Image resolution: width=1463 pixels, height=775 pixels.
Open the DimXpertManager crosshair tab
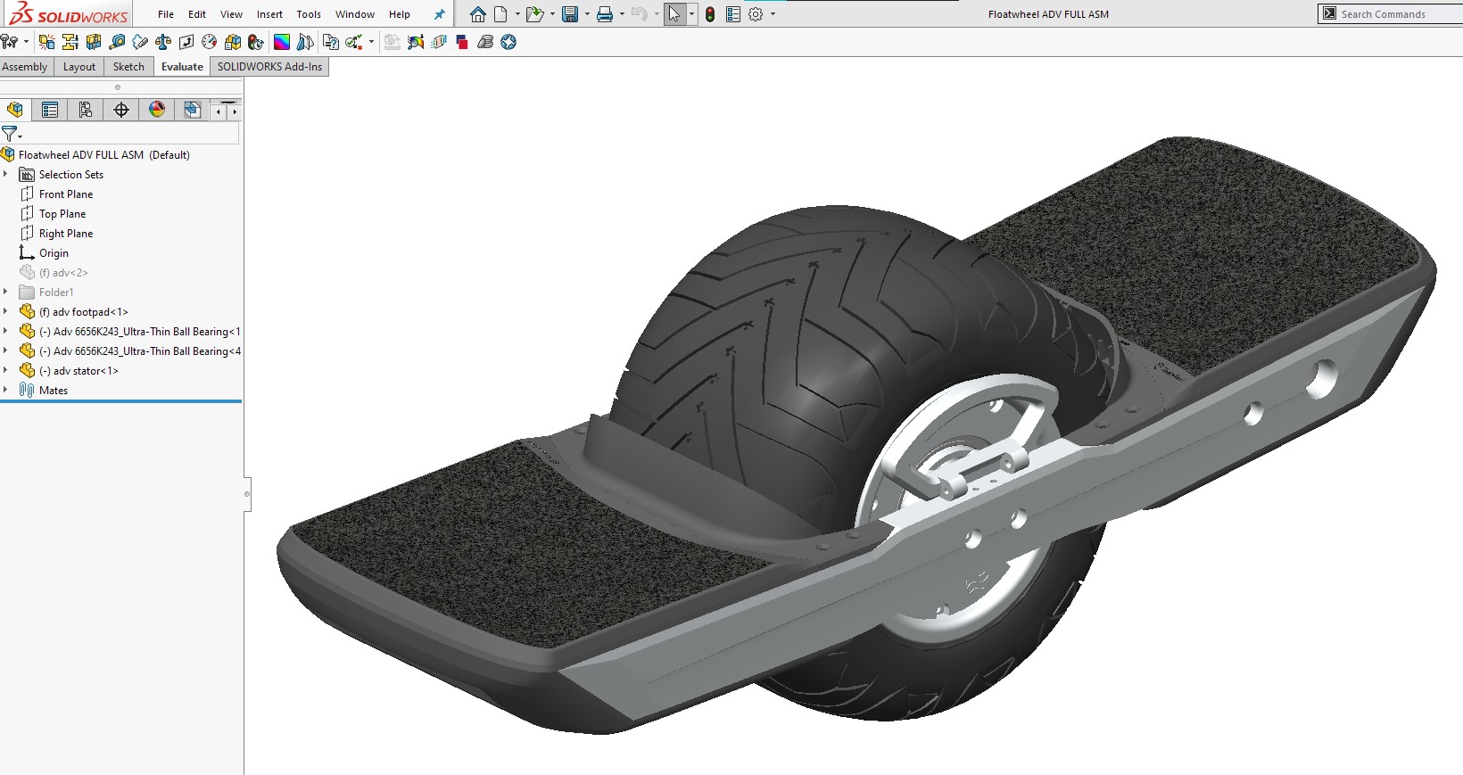click(121, 110)
